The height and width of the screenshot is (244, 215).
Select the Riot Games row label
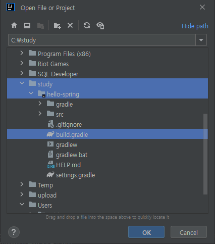coord(53,64)
